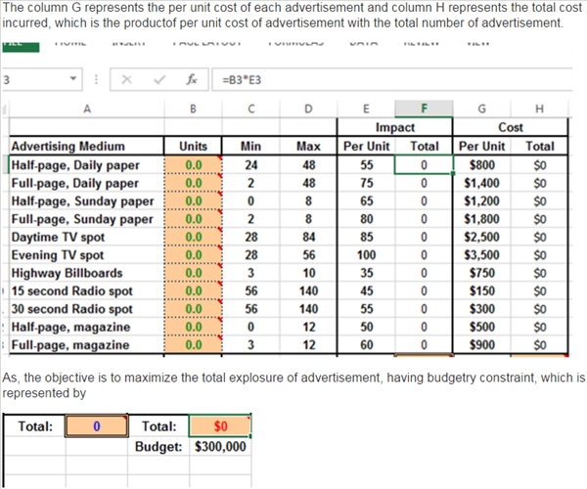Viewport: 587px width, 489px height.
Task: Select the blue total impact 0 cell
Action: pyautogui.click(x=96, y=425)
